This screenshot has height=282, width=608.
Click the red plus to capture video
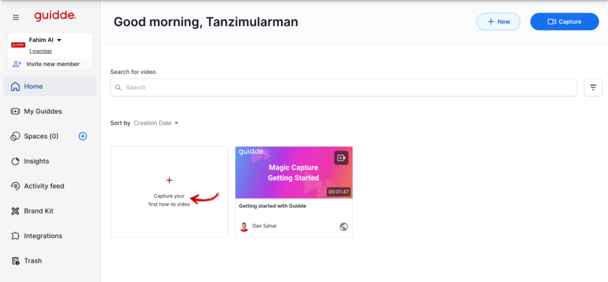tap(169, 180)
